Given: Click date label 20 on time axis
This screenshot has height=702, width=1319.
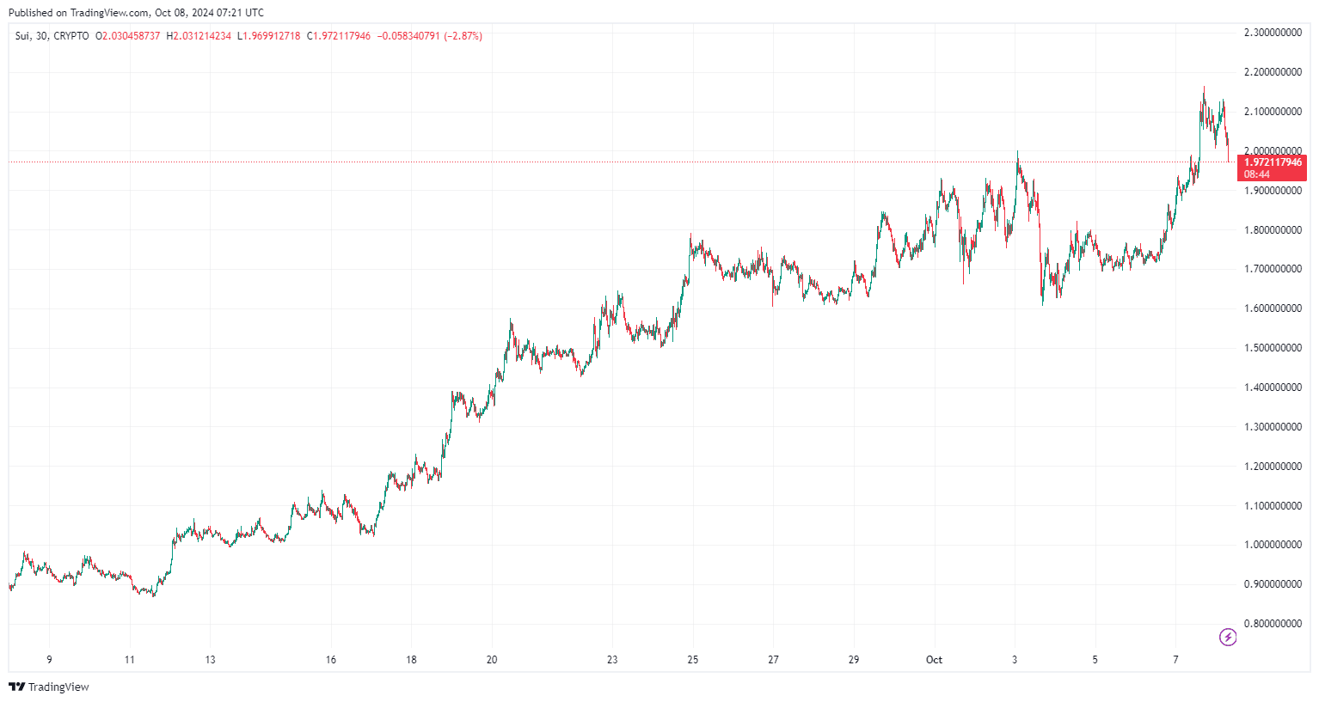Looking at the screenshot, I should [492, 660].
